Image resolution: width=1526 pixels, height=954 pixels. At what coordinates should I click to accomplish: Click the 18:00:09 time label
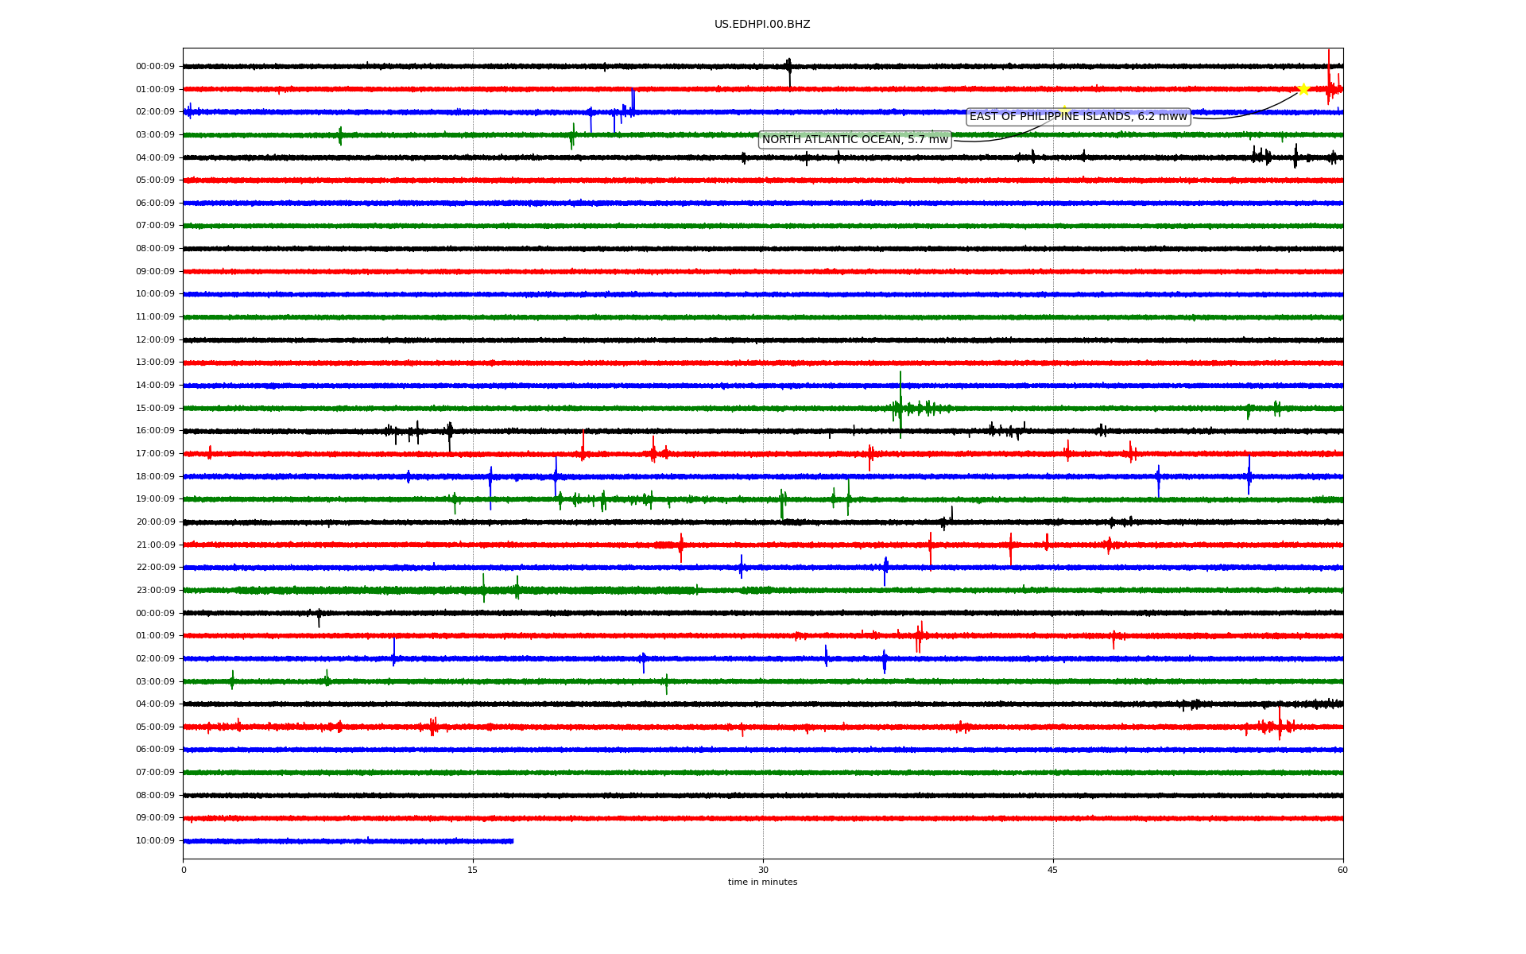155,477
